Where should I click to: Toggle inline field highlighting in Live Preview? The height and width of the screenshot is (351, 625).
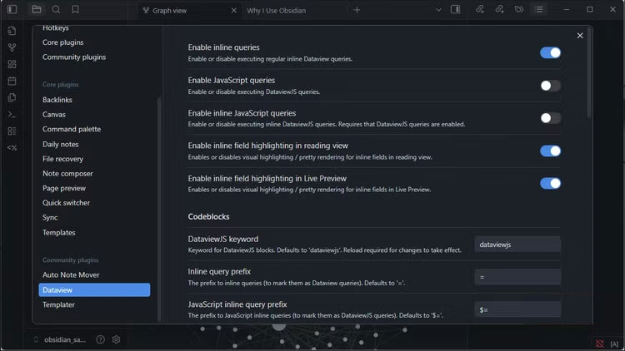pyautogui.click(x=550, y=183)
